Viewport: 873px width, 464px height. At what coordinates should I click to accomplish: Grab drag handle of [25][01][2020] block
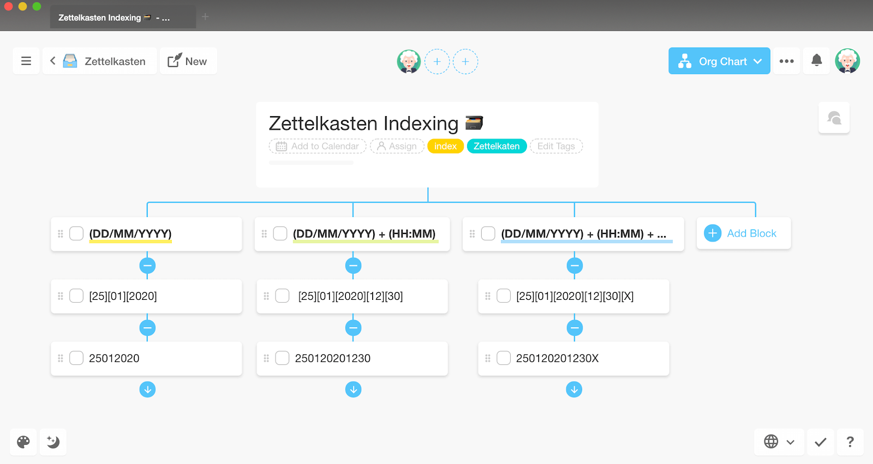[x=61, y=296]
